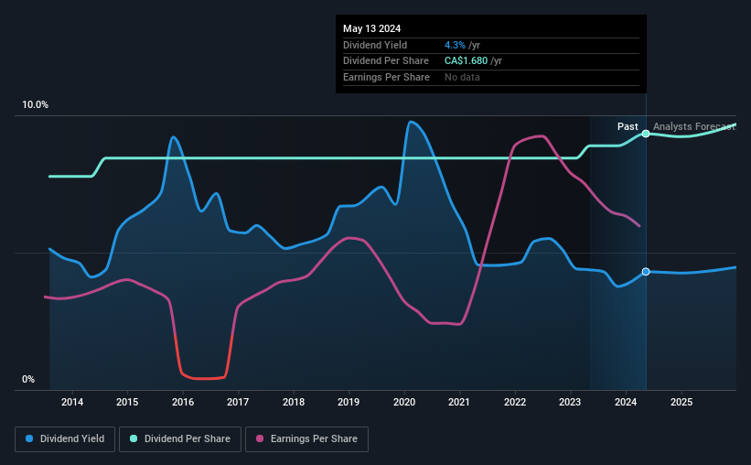
Task: Click the pink Earnings Per Share legend dot
Action: pyautogui.click(x=260, y=438)
